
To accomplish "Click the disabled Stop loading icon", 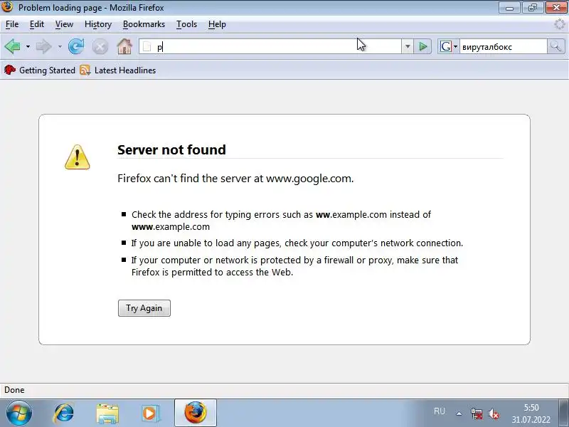I will (100, 47).
